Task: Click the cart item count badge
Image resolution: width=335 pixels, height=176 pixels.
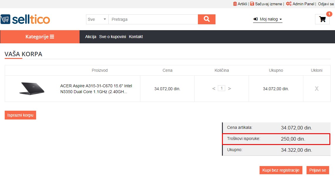Action: [329, 14]
